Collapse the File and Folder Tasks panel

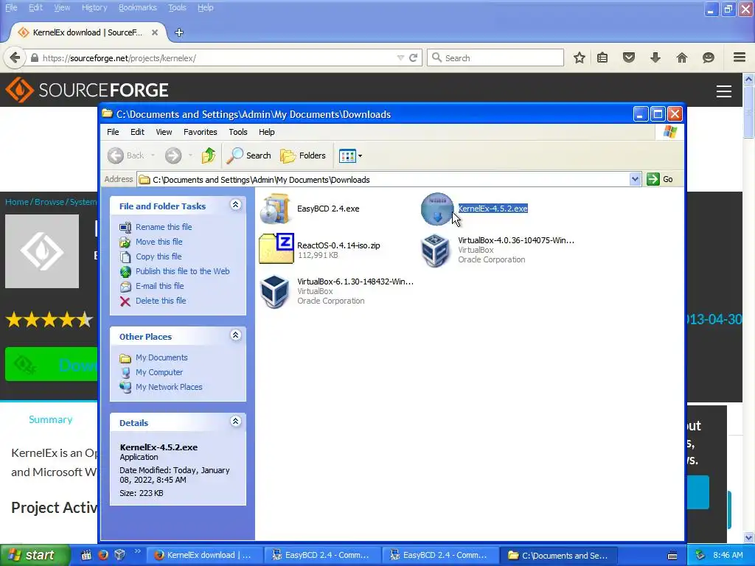point(235,205)
